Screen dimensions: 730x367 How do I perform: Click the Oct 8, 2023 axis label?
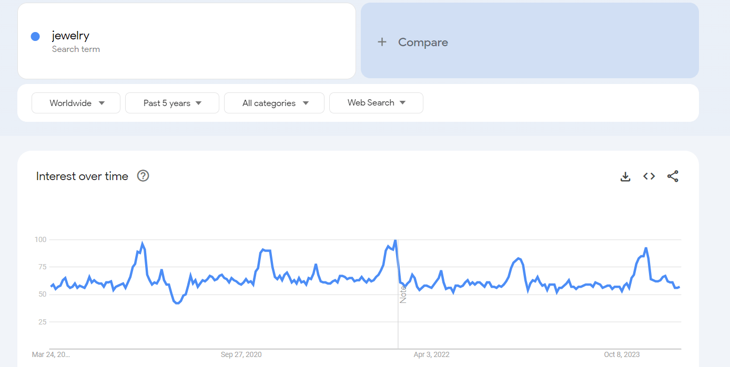(622, 354)
